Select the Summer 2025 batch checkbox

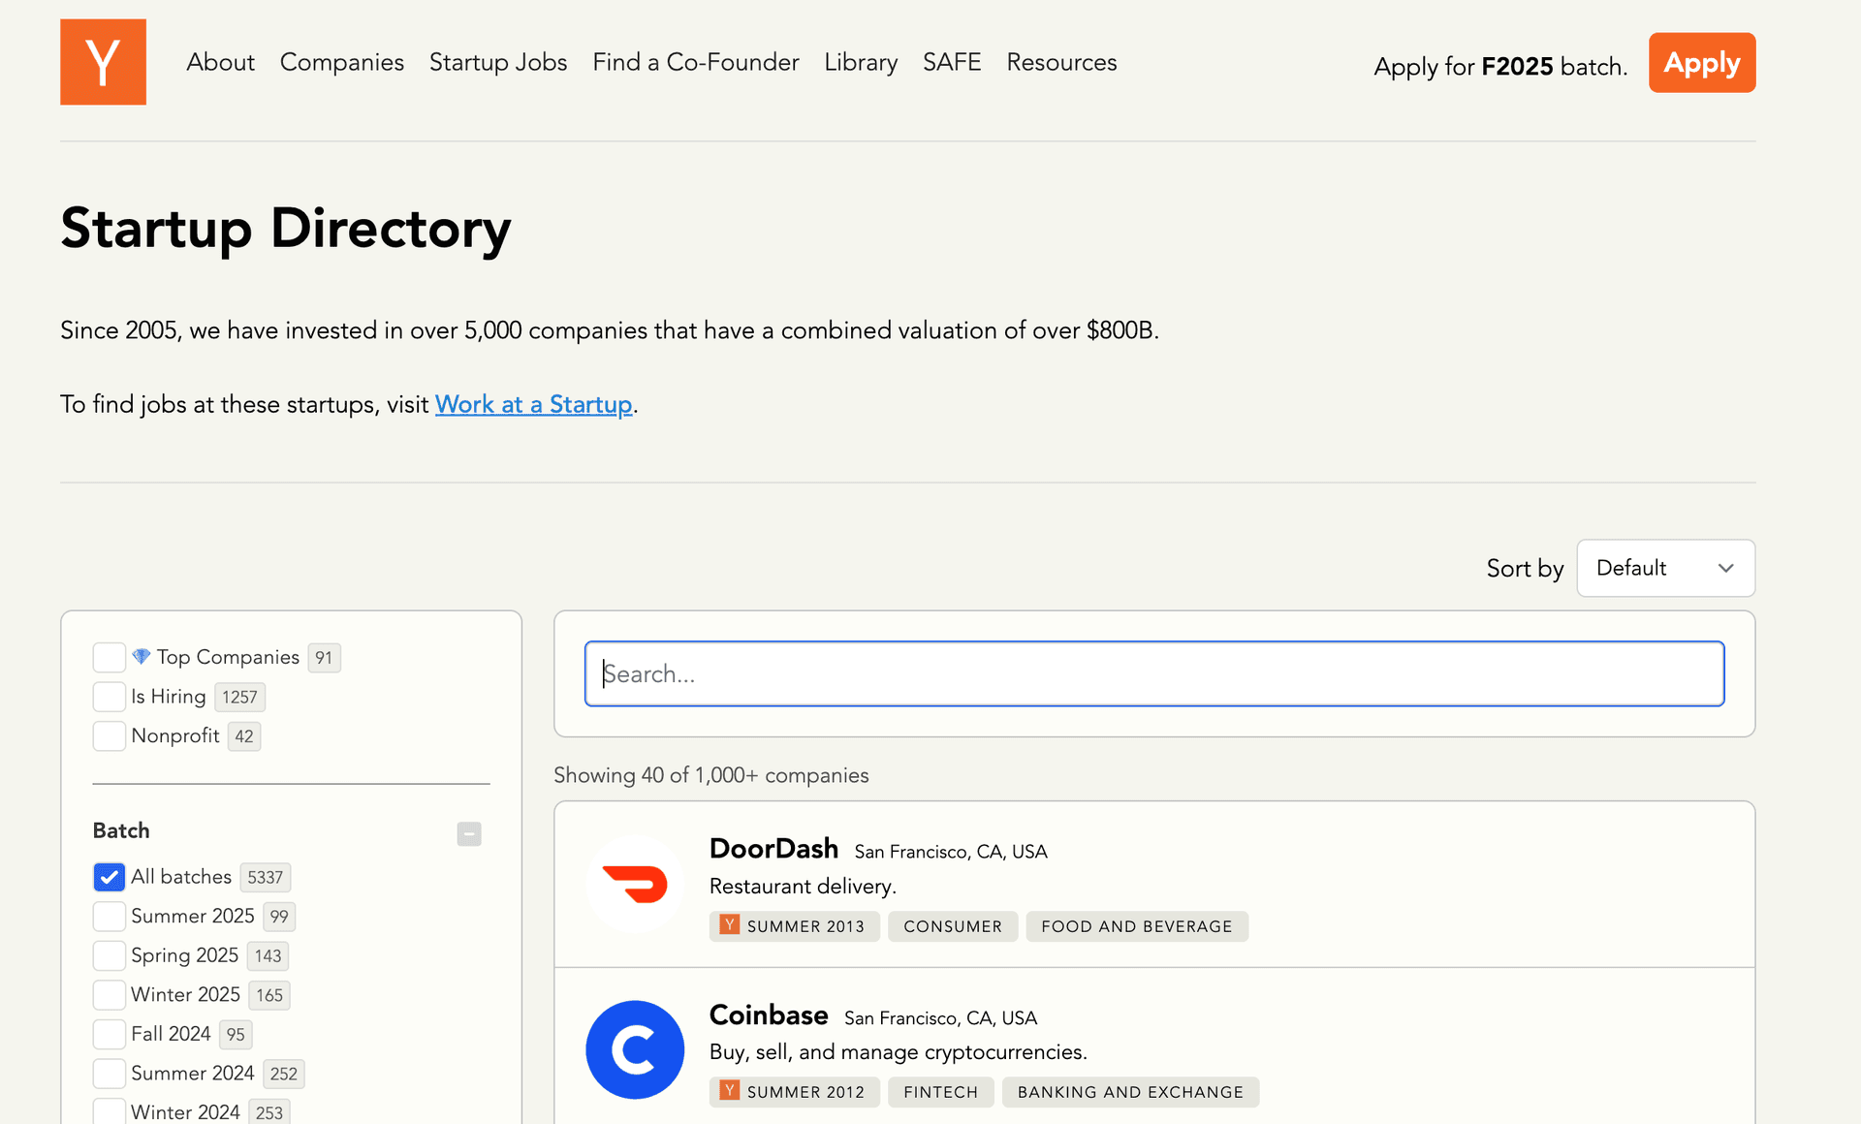coord(110,917)
